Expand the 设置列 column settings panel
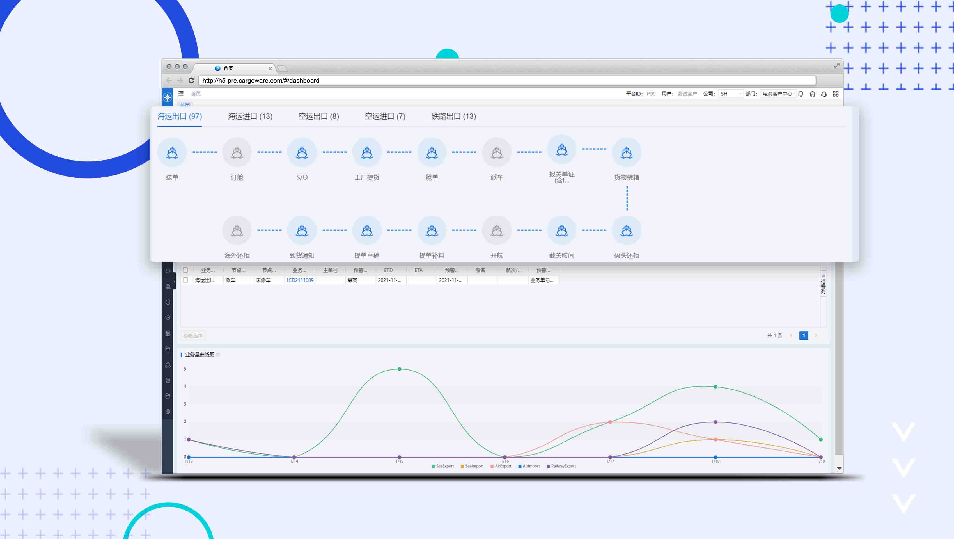Screen dimensions: 954x539 click(x=823, y=284)
